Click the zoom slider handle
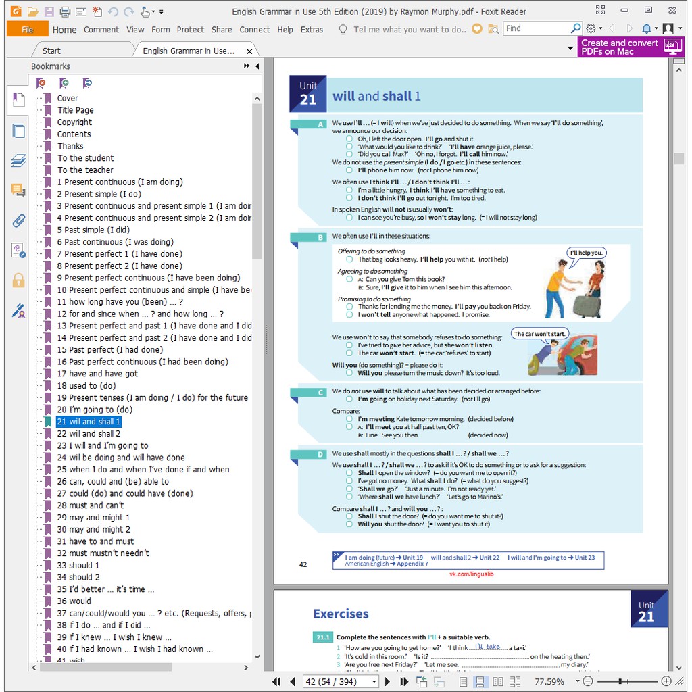692x692 pixels. tap(620, 682)
